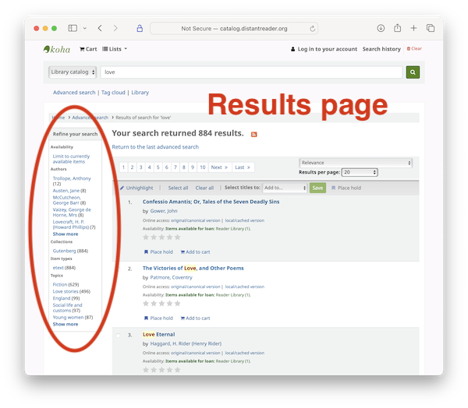Screen dimensions: 468x408
Task: Click Unhighlight pencil toggle
Action: [136, 188]
